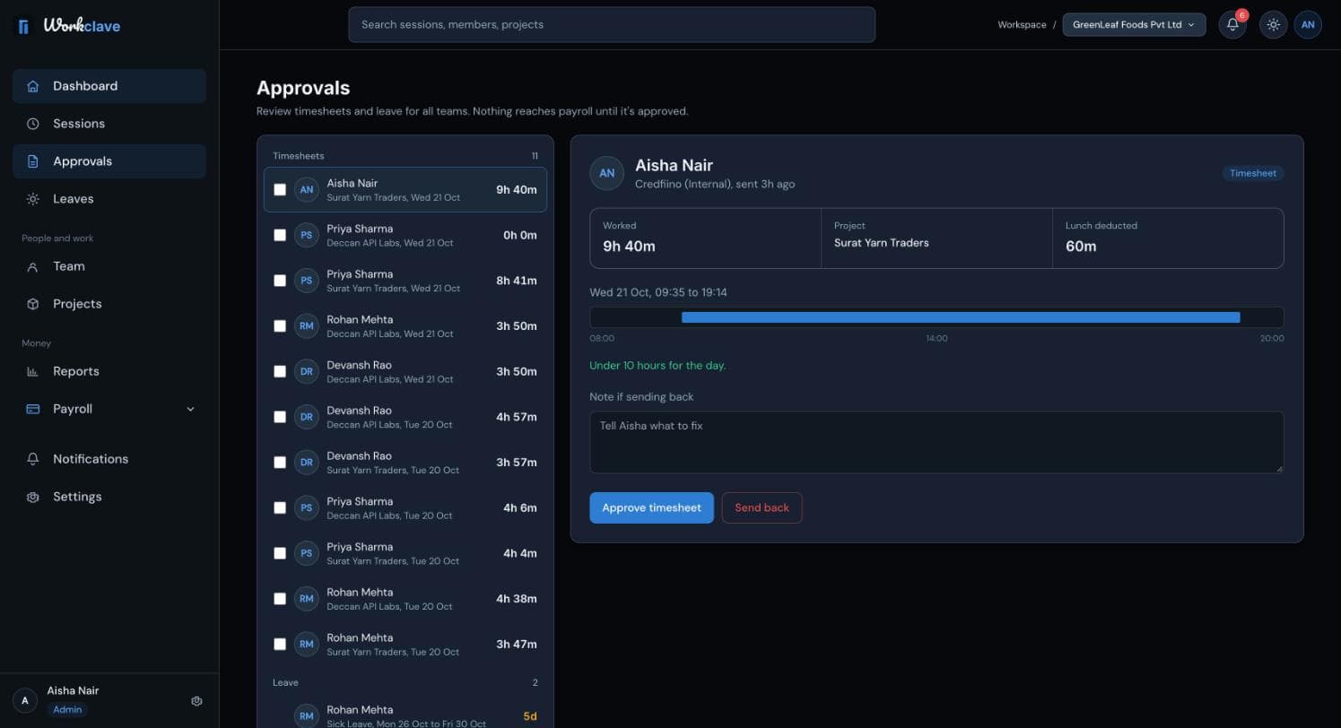Click the Dashboard home icon

[33, 86]
